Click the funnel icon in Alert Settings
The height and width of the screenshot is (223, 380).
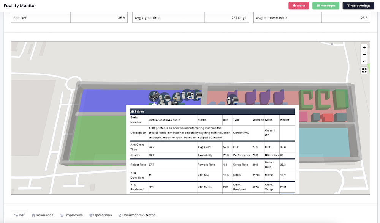[348, 6]
